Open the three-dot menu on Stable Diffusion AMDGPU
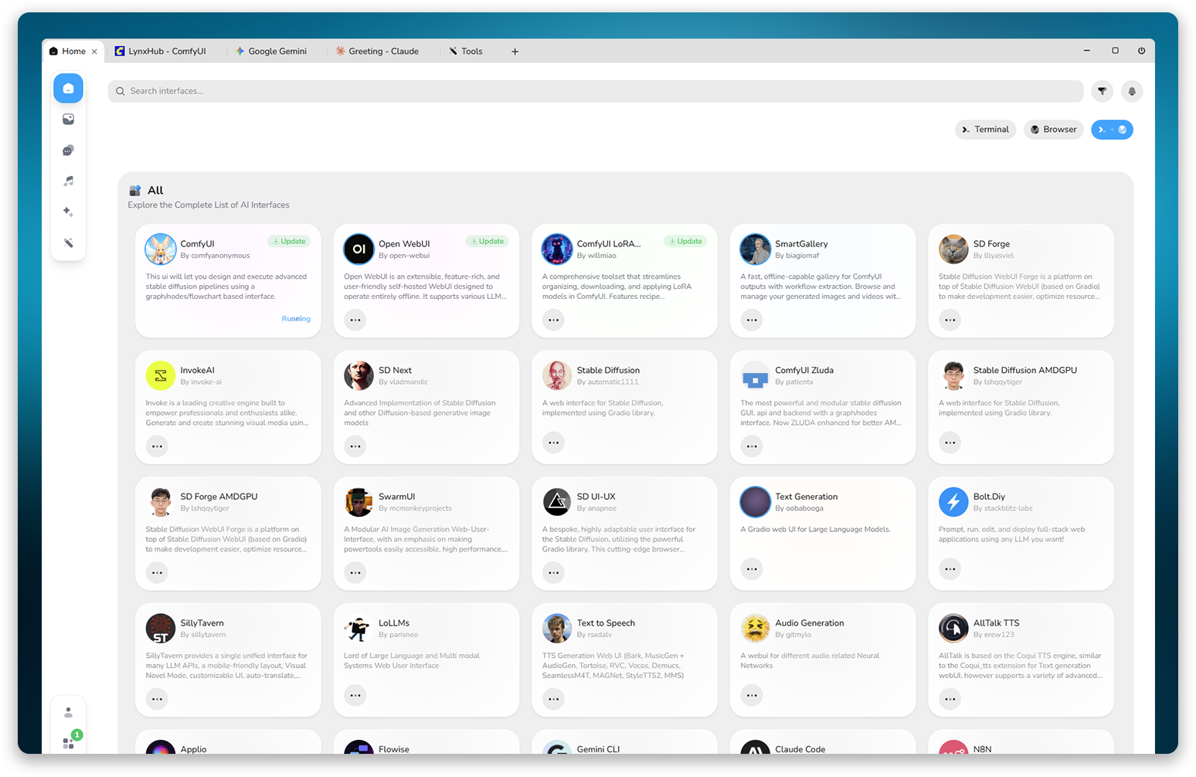The height and width of the screenshot is (777, 1196). (950, 443)
